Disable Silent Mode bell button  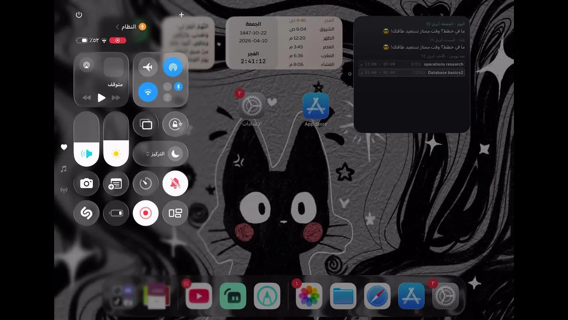tap(175, 183)
